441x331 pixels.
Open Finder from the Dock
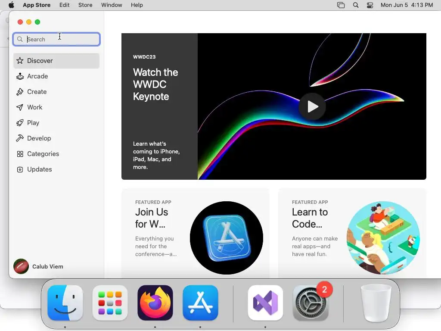coord(65,303)
